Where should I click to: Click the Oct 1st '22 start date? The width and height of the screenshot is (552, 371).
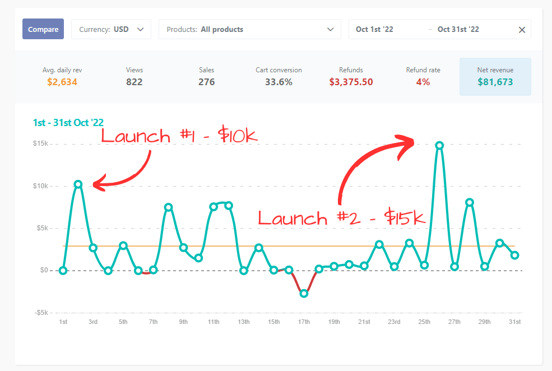click(x=374, y=29)
